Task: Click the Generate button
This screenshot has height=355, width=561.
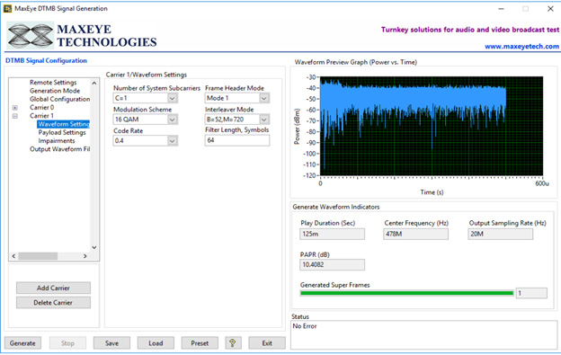Action: tap(22, 342)
